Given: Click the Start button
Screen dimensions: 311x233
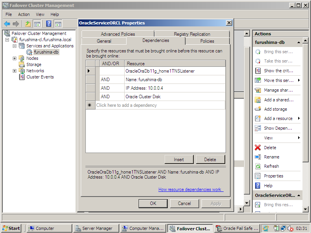Looking at the screenshot, I should click(x=12, y=228).
